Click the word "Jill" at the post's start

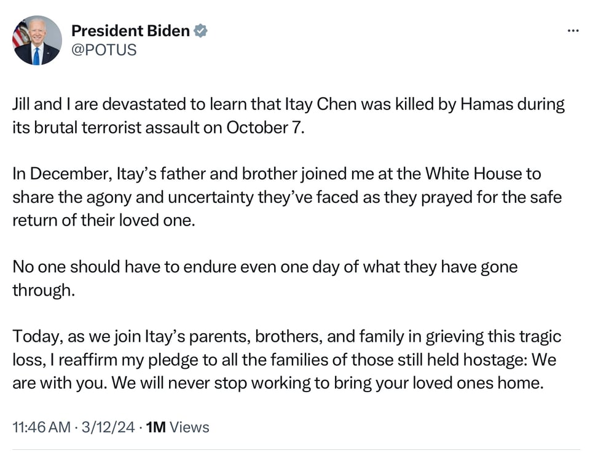coord(22,104)
